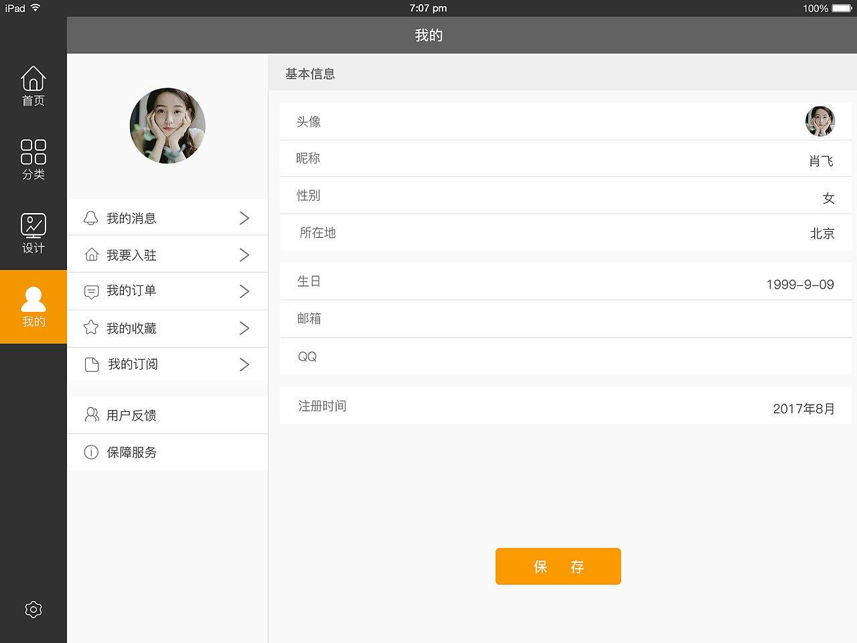Screen dimensions: 857x643
Task: Open the 保障服务 menu entry
Action: coord(167,452)
